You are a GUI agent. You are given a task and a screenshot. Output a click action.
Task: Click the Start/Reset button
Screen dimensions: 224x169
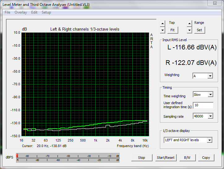[x=166, y=158]
